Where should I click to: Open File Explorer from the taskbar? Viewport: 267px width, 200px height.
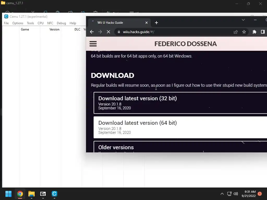(x=32, y=194)
